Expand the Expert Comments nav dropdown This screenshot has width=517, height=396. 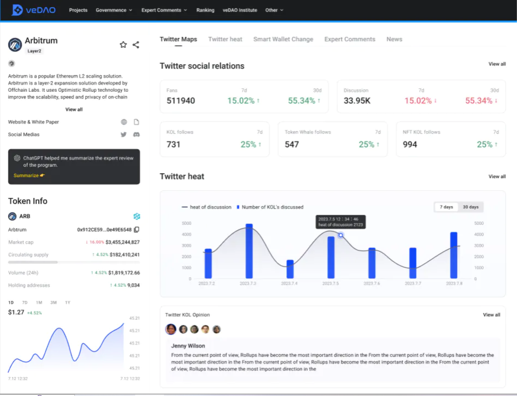coord(164,10)
